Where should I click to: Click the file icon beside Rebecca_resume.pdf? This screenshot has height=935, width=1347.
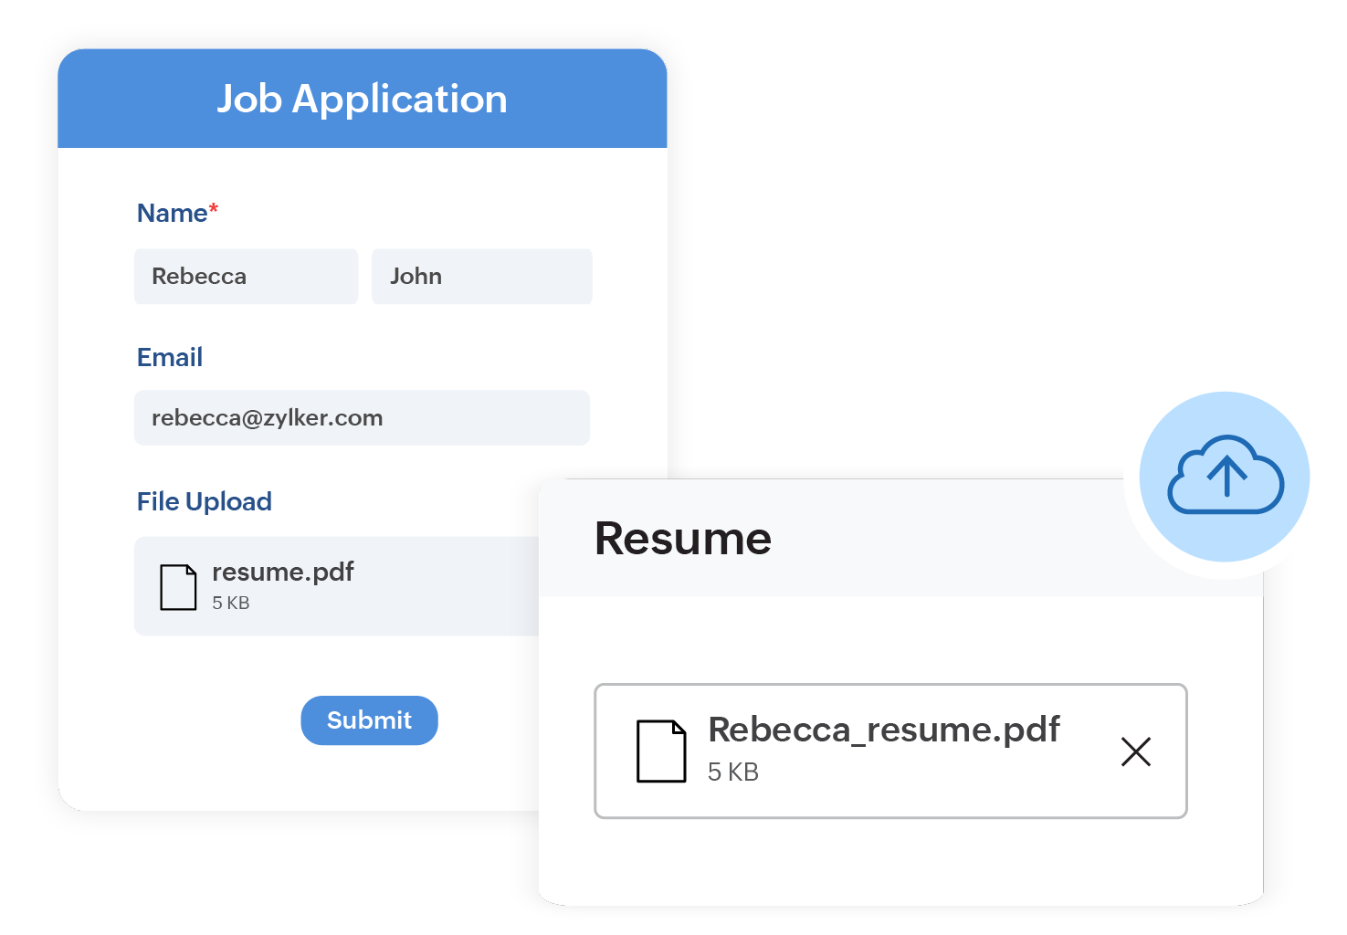(x=661, y=751)
